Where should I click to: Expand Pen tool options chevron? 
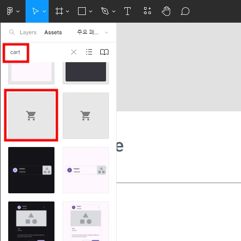(114, 12)
